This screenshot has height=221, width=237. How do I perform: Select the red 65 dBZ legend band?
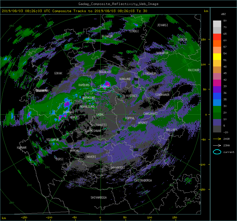pyautogui.click(x=217, y=37)
